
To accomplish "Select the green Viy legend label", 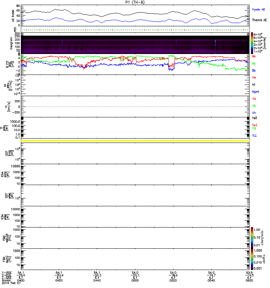I will [x=254, y=106].
